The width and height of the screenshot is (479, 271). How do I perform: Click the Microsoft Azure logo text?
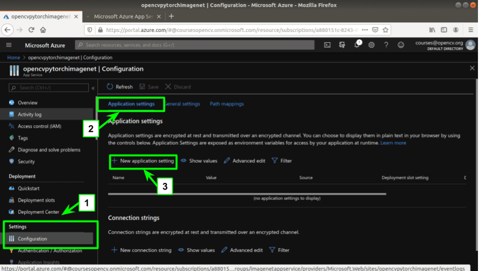coord(45,45)
